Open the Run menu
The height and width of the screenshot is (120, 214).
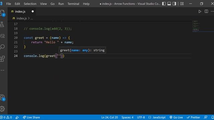point(61,4)
